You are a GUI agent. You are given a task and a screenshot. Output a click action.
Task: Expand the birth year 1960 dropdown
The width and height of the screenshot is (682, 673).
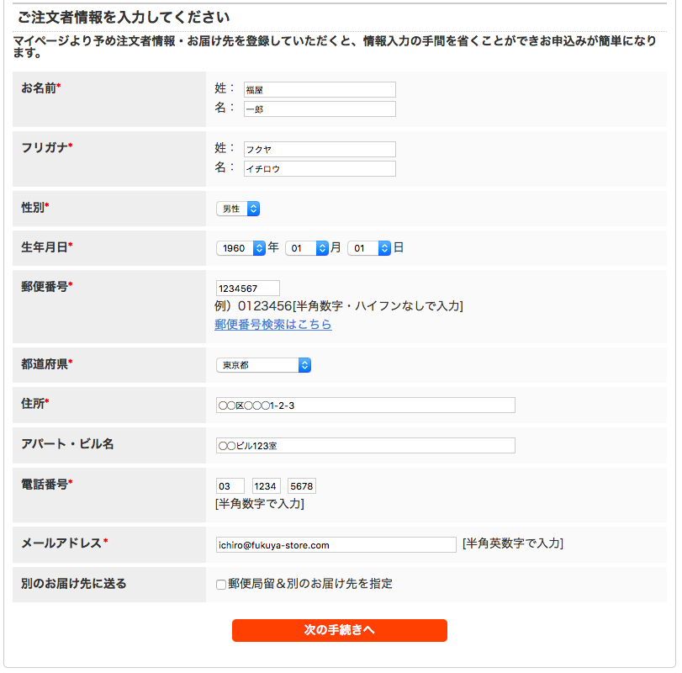click(241, 248)
